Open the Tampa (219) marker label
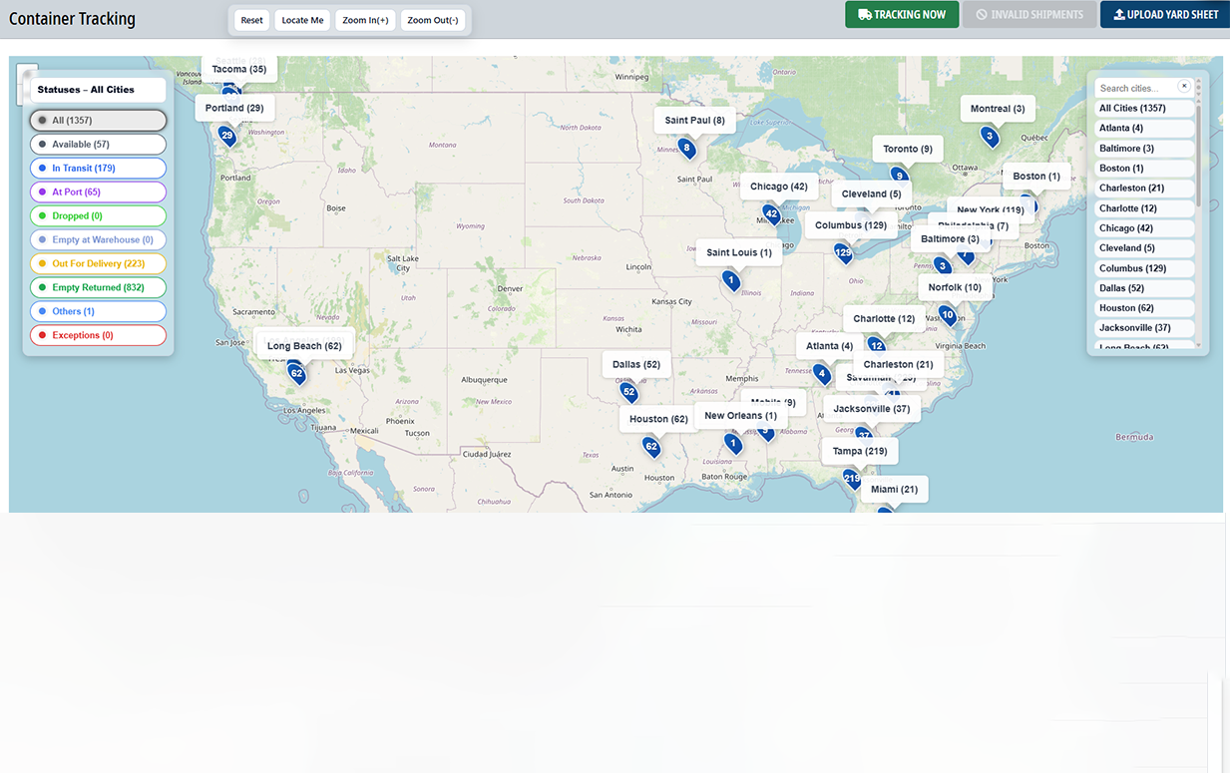The width and height of the screenshot is (1230, 773). tap(859, 452)
